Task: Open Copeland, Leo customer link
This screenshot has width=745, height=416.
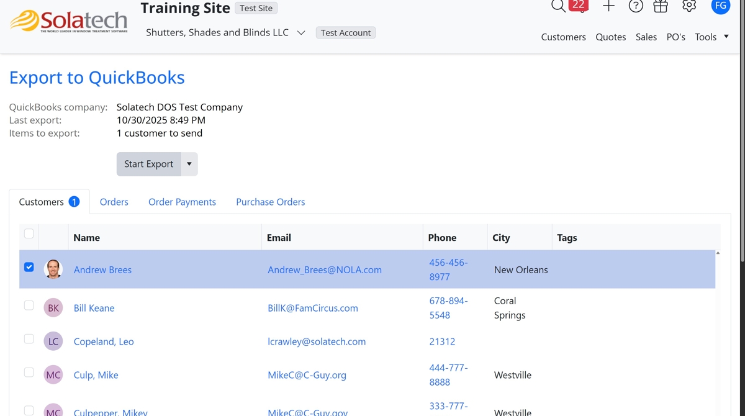Action: [x=104, y=341]
